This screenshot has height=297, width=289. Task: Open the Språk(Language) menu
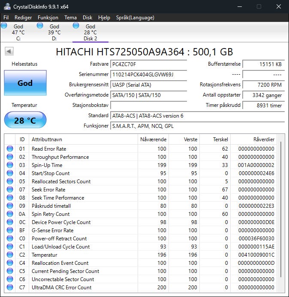click(x=135, y=18)
